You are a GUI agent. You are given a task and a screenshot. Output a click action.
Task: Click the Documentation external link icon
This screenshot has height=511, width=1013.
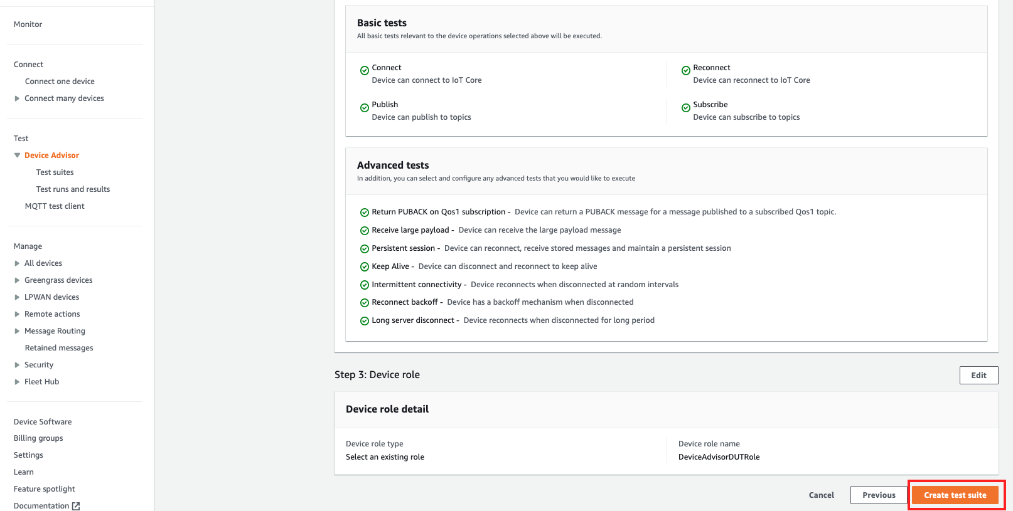coord(76,506)
